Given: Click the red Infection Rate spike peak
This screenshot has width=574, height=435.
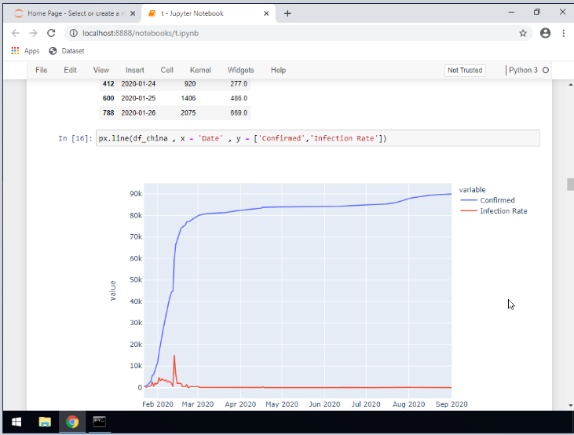Looking at the screenshot, I should pos(174,356).
